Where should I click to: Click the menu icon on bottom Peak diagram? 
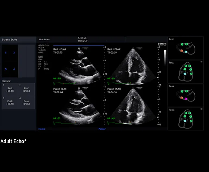[201, 109]
